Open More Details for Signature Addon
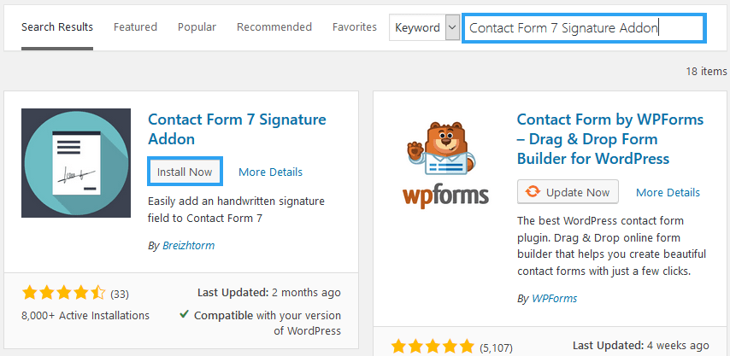Screen dimensions: 730x356 click(270, 172)
